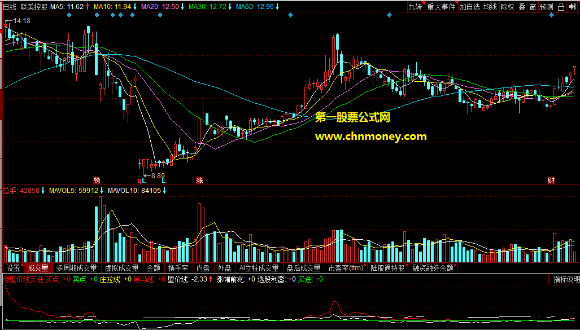This screenshot has width=580, height=330.
Task: Switch to the 金额 amount tab
Action: point(153,269)
